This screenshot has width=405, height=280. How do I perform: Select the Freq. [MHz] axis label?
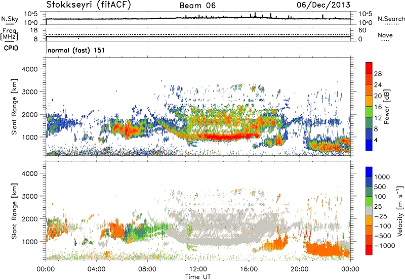[10, 34]
